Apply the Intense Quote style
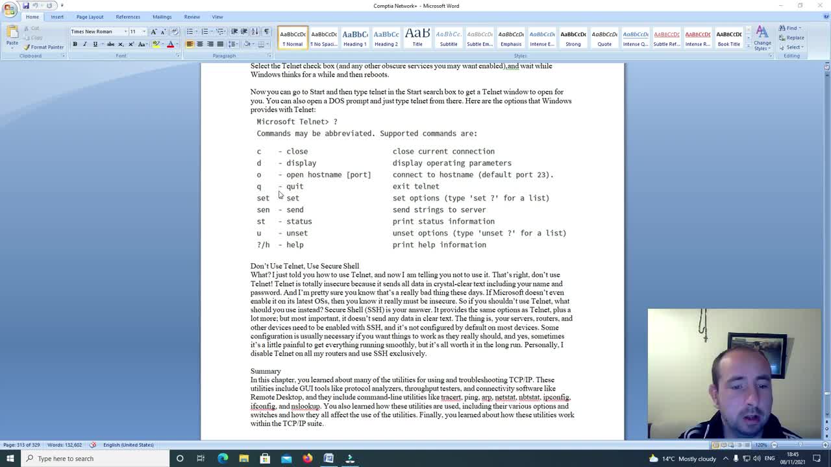Viewport: 831px width, 467px height. [636, 38]
